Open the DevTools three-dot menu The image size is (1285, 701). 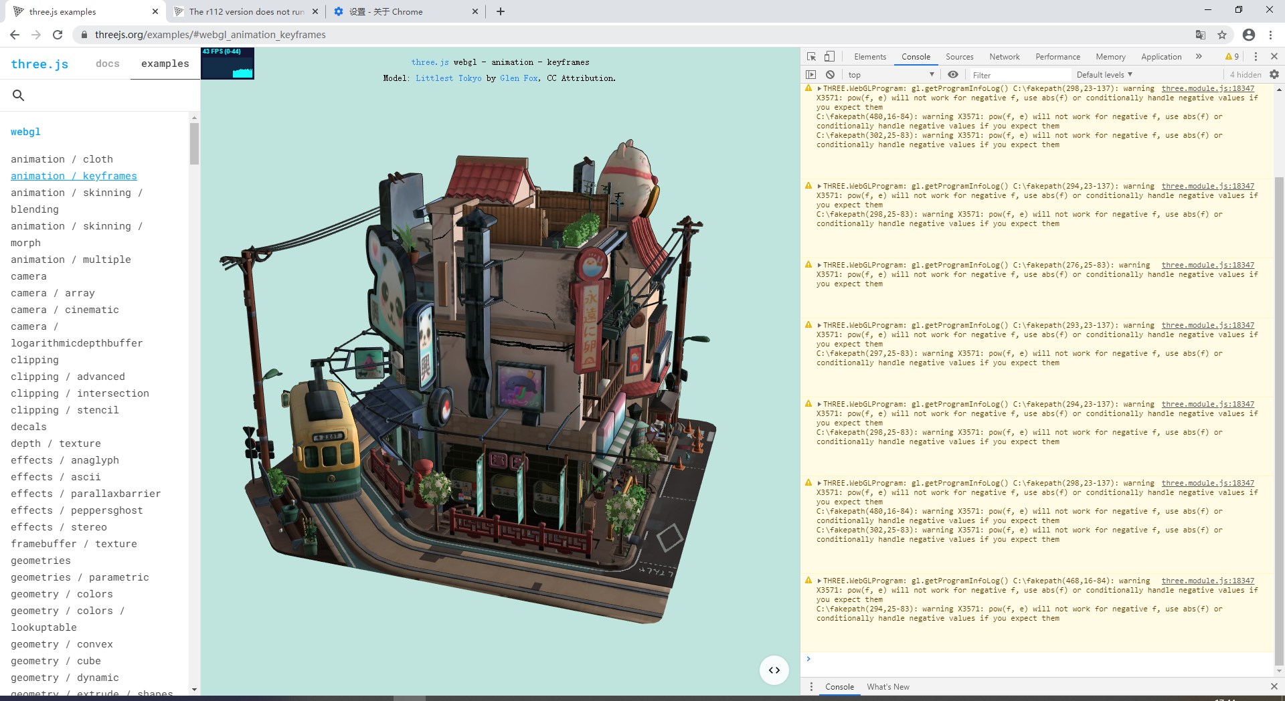[1256, 57]
